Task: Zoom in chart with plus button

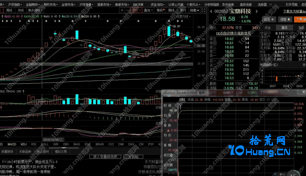Action: 122,10
